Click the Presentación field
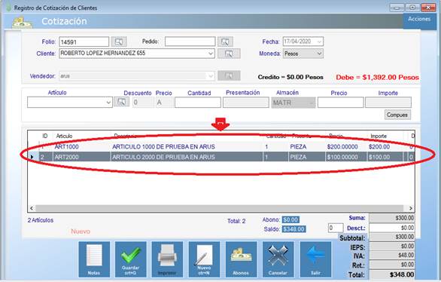This screenshot has width=441, height=282. (246, 103)
